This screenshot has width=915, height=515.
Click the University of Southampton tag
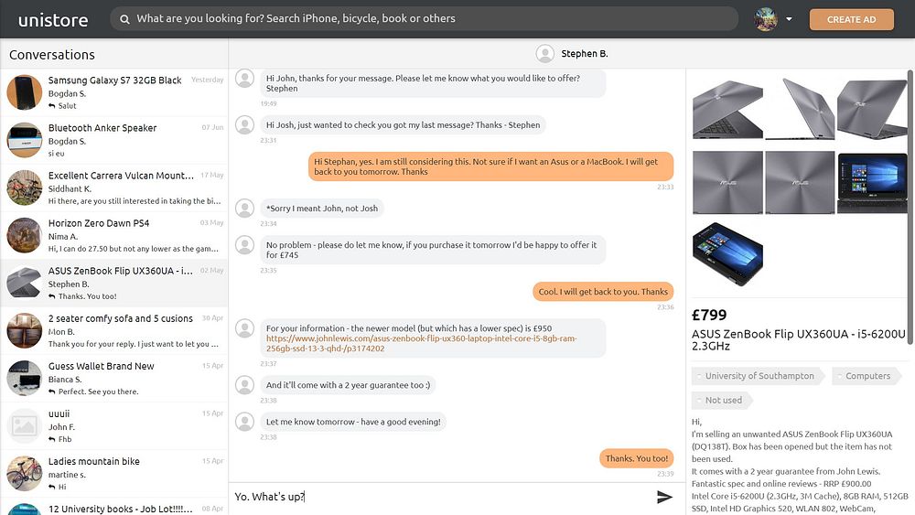[x=759, y=376]
